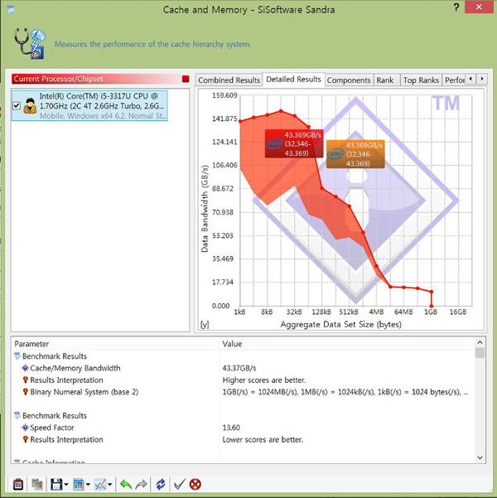Click the dark red options icon in bottom toolbar
This screenshot has width=497, height=498.
tap(17, 485)
